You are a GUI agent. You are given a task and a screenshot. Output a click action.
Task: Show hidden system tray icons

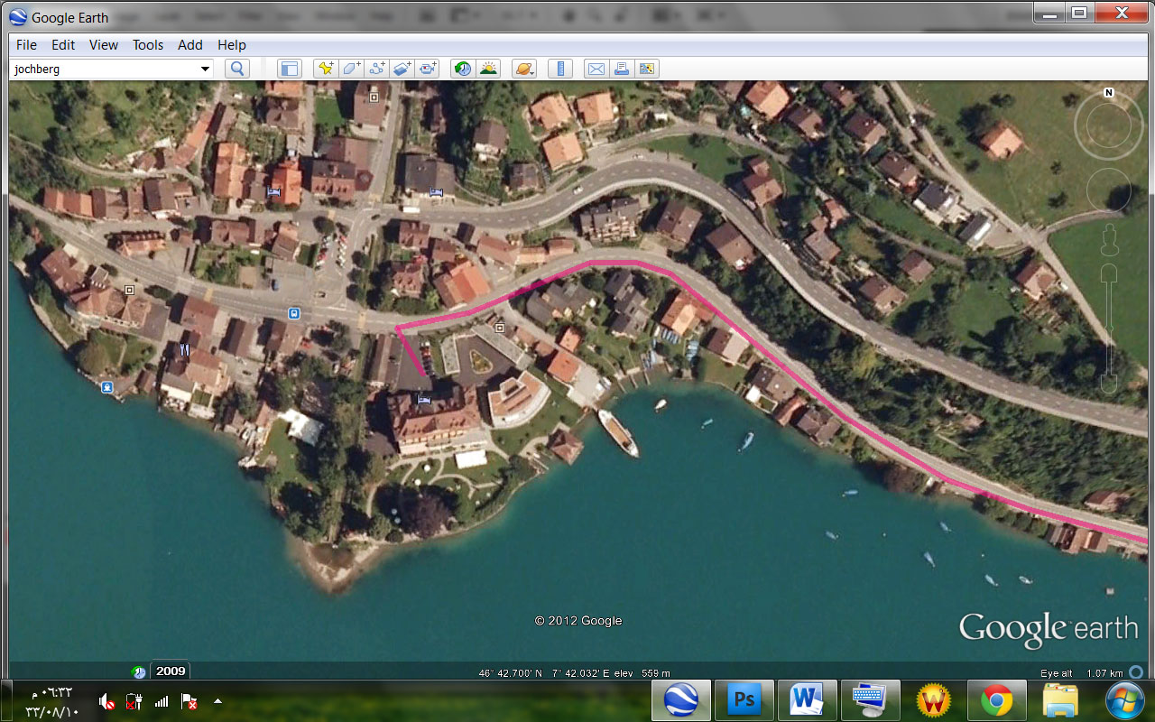coord(217,700)
